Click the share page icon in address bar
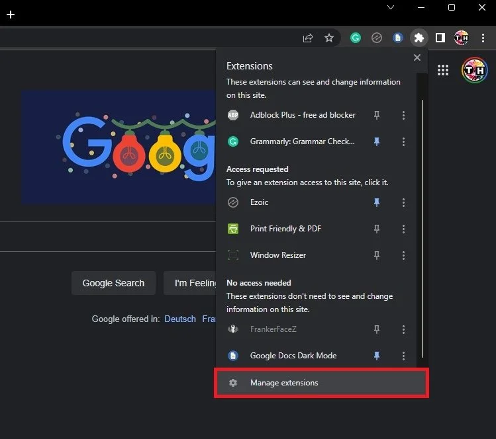Screen dimensions: 496x439 tap(308, 38)
